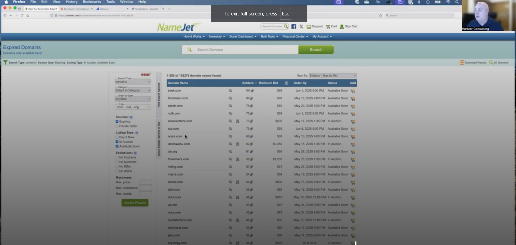Add rioting.com to cart

pyautogui.click(x=353, y=167)
